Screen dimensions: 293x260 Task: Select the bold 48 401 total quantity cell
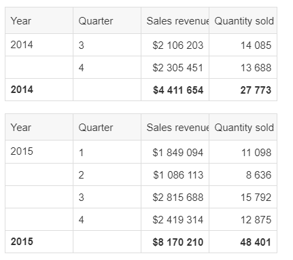coord(243,242)
